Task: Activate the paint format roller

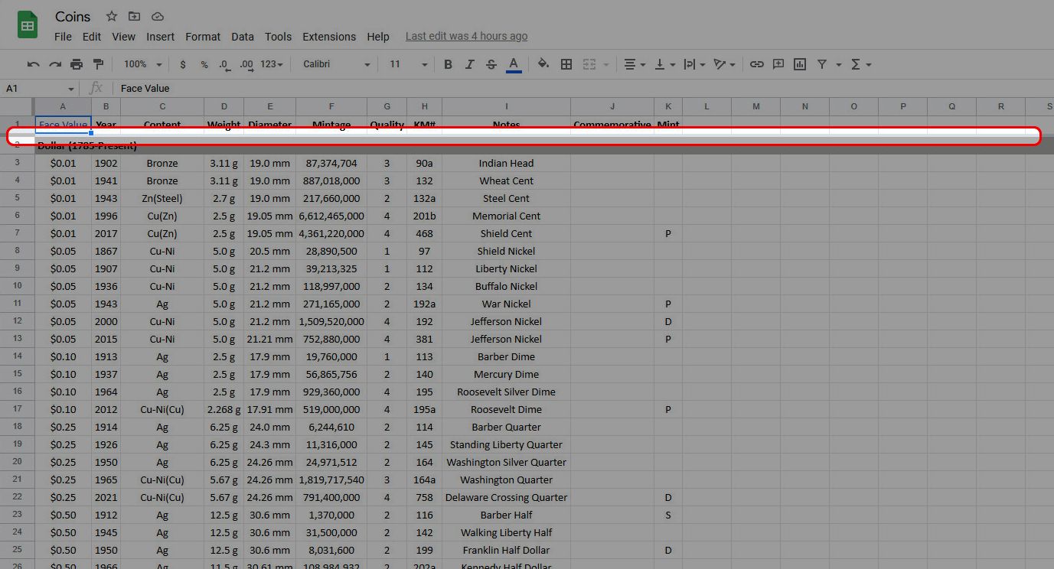Action: coord(98,64)
